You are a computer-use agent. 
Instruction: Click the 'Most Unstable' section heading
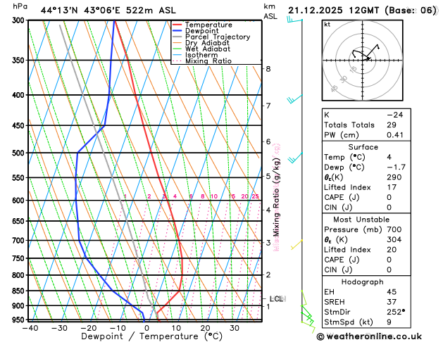coord(361,220)
